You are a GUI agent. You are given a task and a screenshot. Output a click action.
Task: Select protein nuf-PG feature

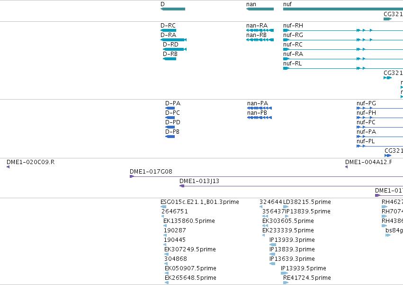tap(380, 108)
